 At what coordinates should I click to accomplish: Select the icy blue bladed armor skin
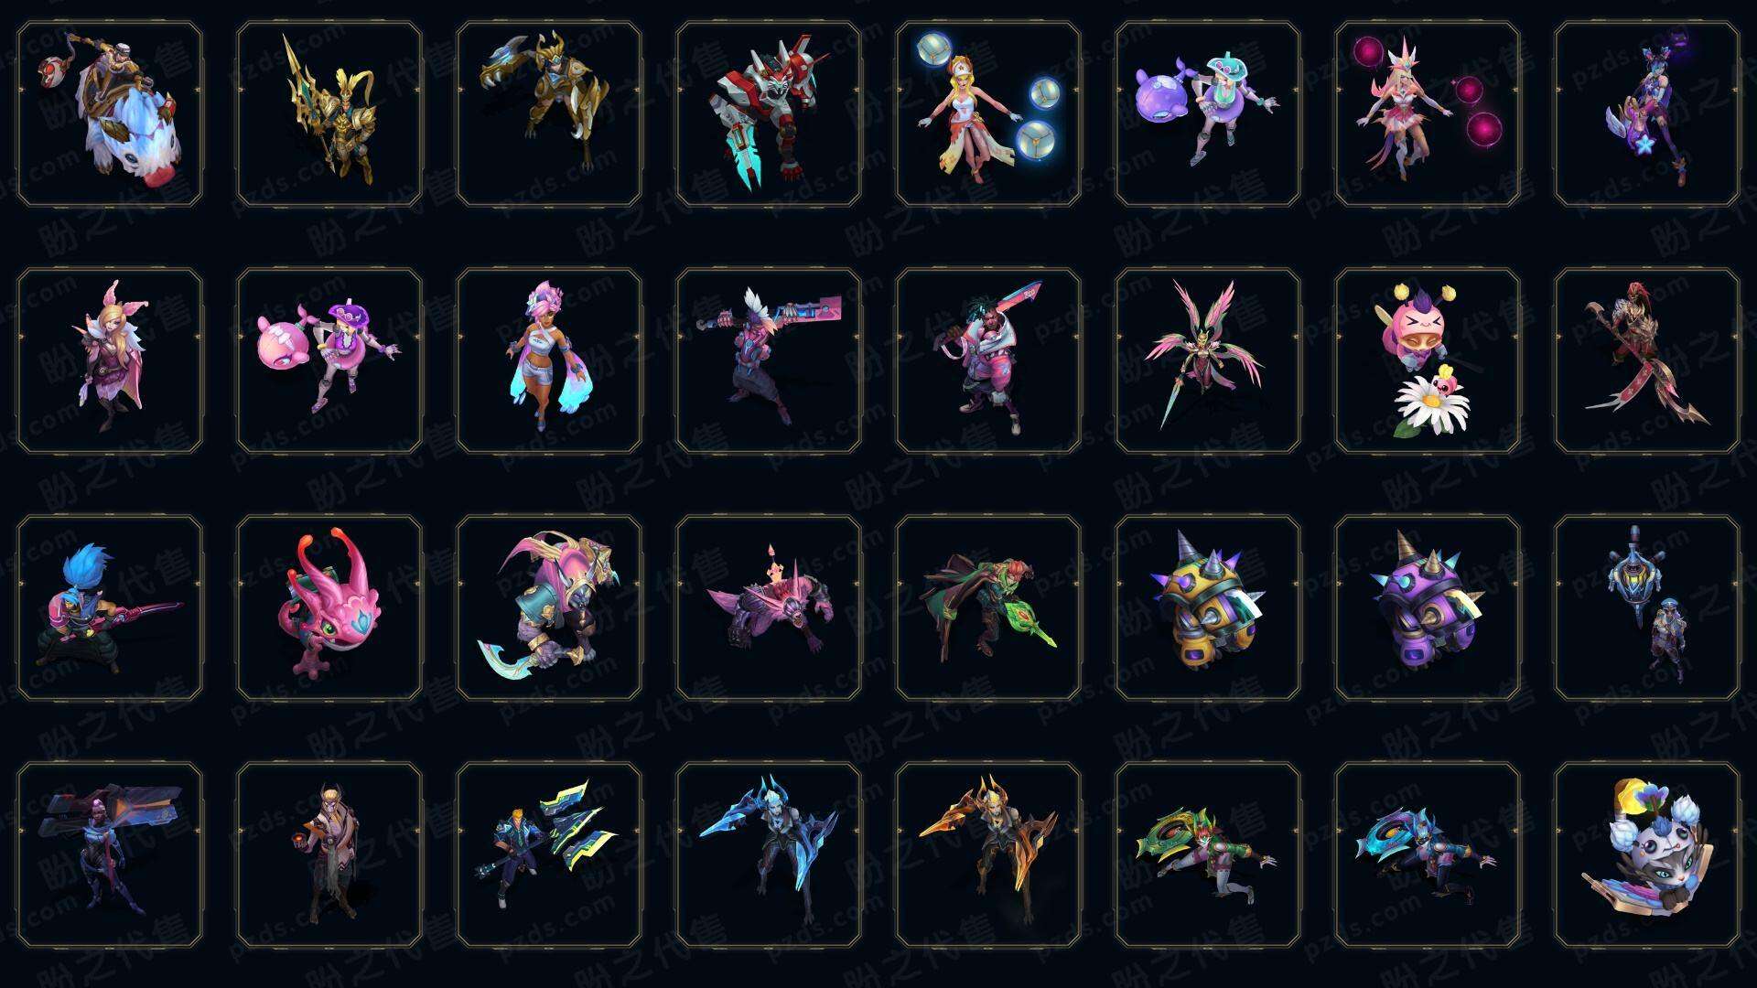click(x=769, y=855)
